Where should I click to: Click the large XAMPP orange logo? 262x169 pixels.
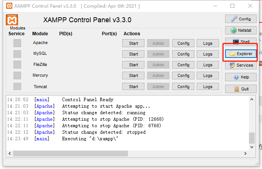point(12,20)
